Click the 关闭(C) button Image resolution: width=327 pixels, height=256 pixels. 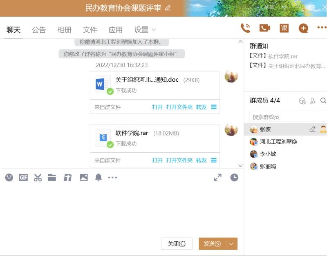coord(177,244)
